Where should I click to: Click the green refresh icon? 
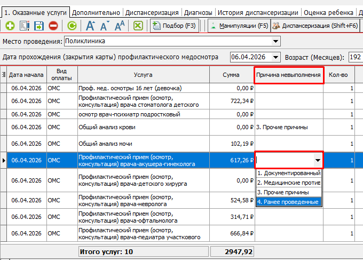pyautogui.click(x=72, y=25)
